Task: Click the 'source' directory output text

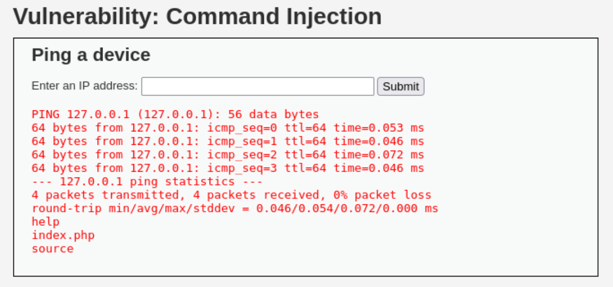Action: [x=53, y=249]
